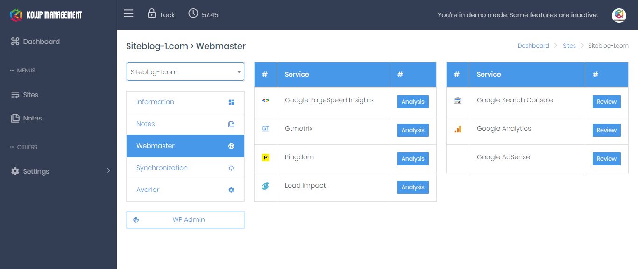Click the Notes sidebar icon
The width and height of the screenshot is (638, 269).
coord(15,118)
